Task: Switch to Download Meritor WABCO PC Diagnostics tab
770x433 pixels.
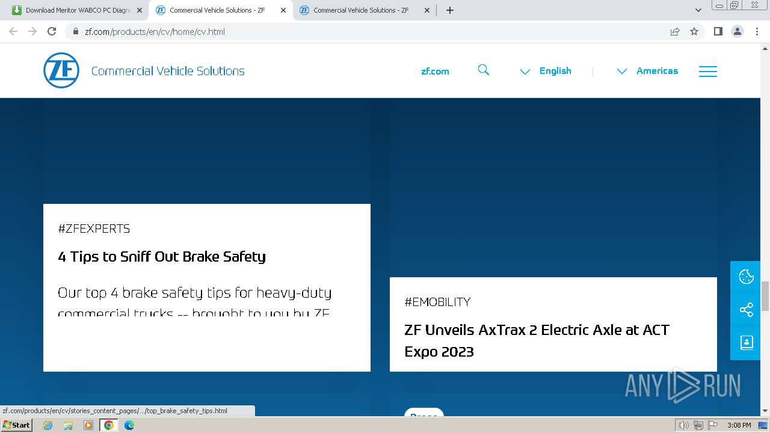Action: [x=77, y=10]
